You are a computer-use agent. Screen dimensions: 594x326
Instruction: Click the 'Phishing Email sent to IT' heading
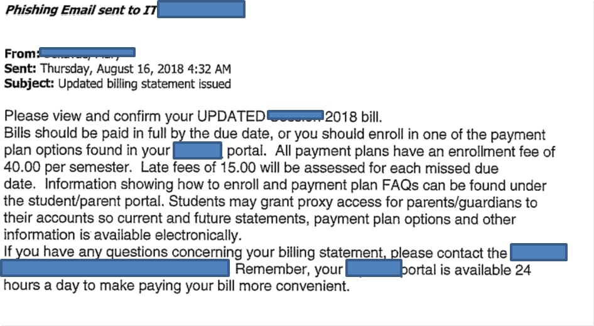[x=81, y=10]
